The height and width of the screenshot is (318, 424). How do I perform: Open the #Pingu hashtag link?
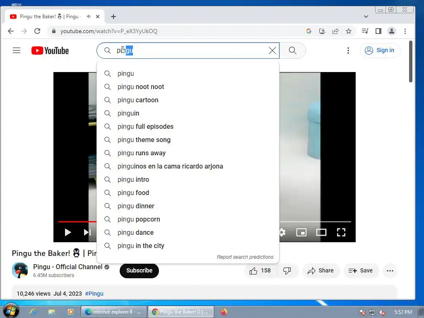coord(94,294)
